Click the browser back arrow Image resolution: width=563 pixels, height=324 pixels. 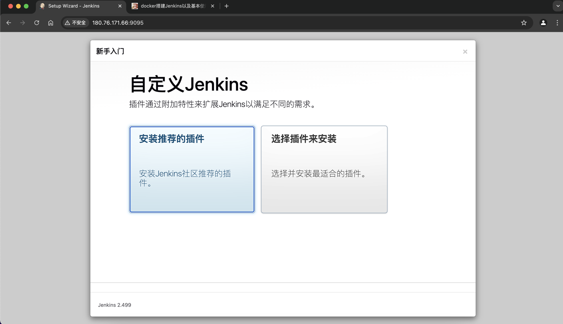[9, 23]
